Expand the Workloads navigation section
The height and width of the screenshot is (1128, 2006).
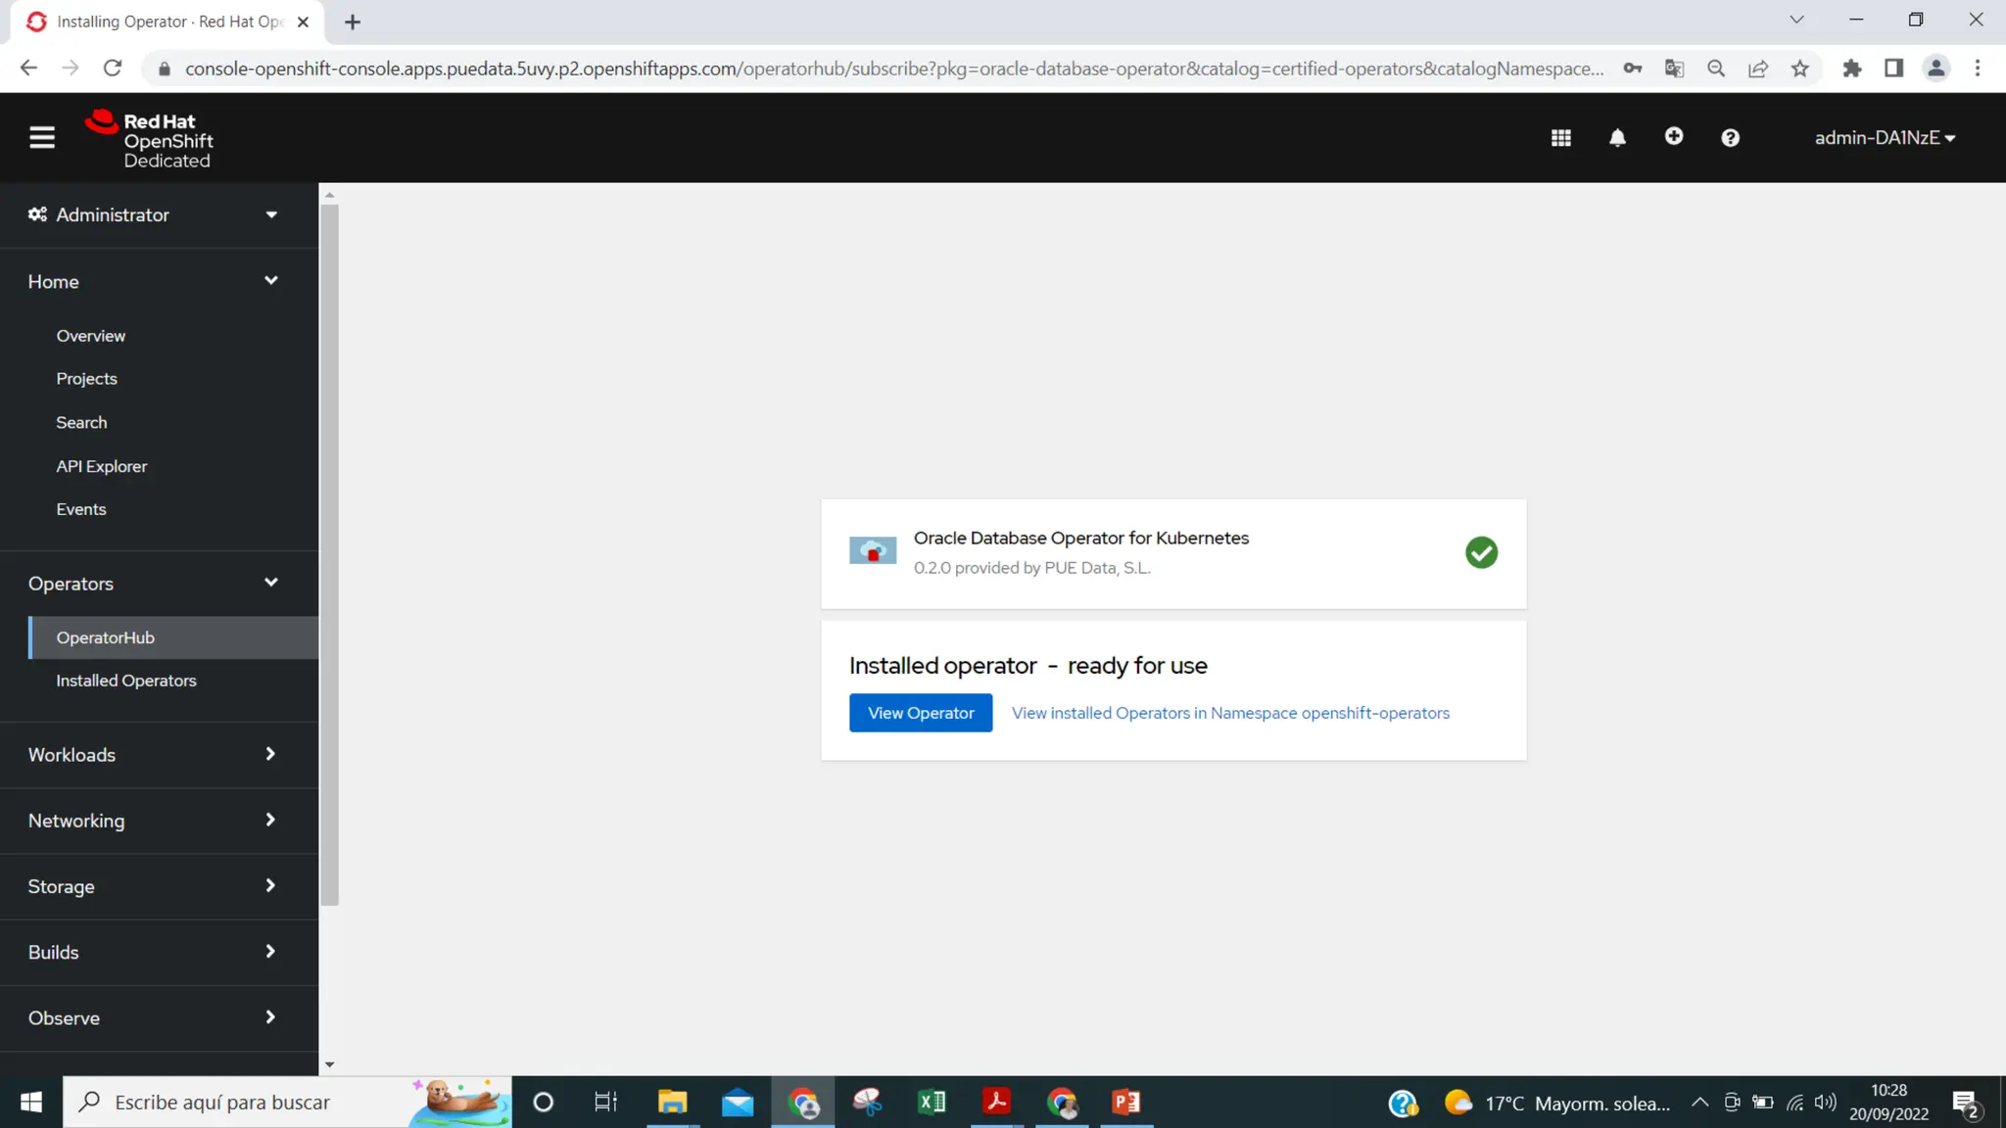click(x=153, y=755)
